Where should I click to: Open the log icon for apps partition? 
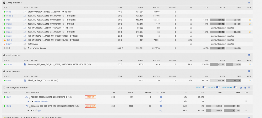pyautogui.click(x=246, y=110)
